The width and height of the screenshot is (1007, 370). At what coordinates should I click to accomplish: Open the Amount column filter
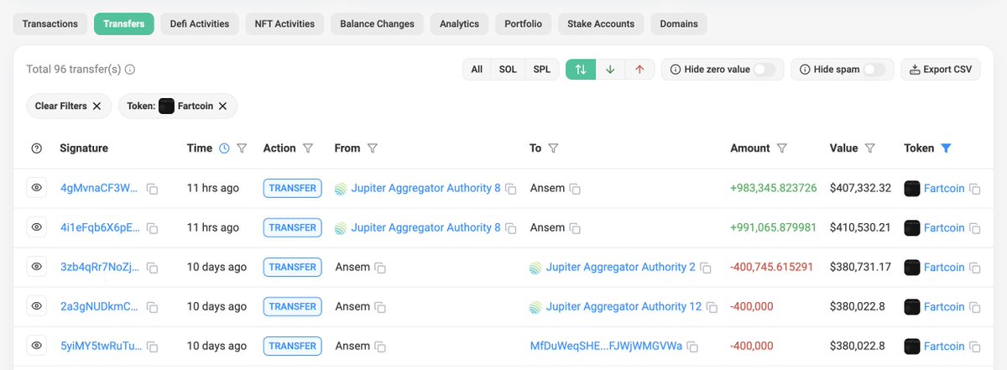click(782, 149)
